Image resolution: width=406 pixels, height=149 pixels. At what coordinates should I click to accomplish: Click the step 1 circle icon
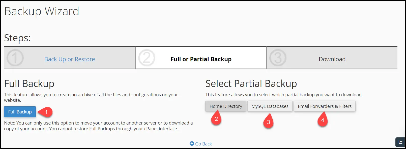point(15,58)
